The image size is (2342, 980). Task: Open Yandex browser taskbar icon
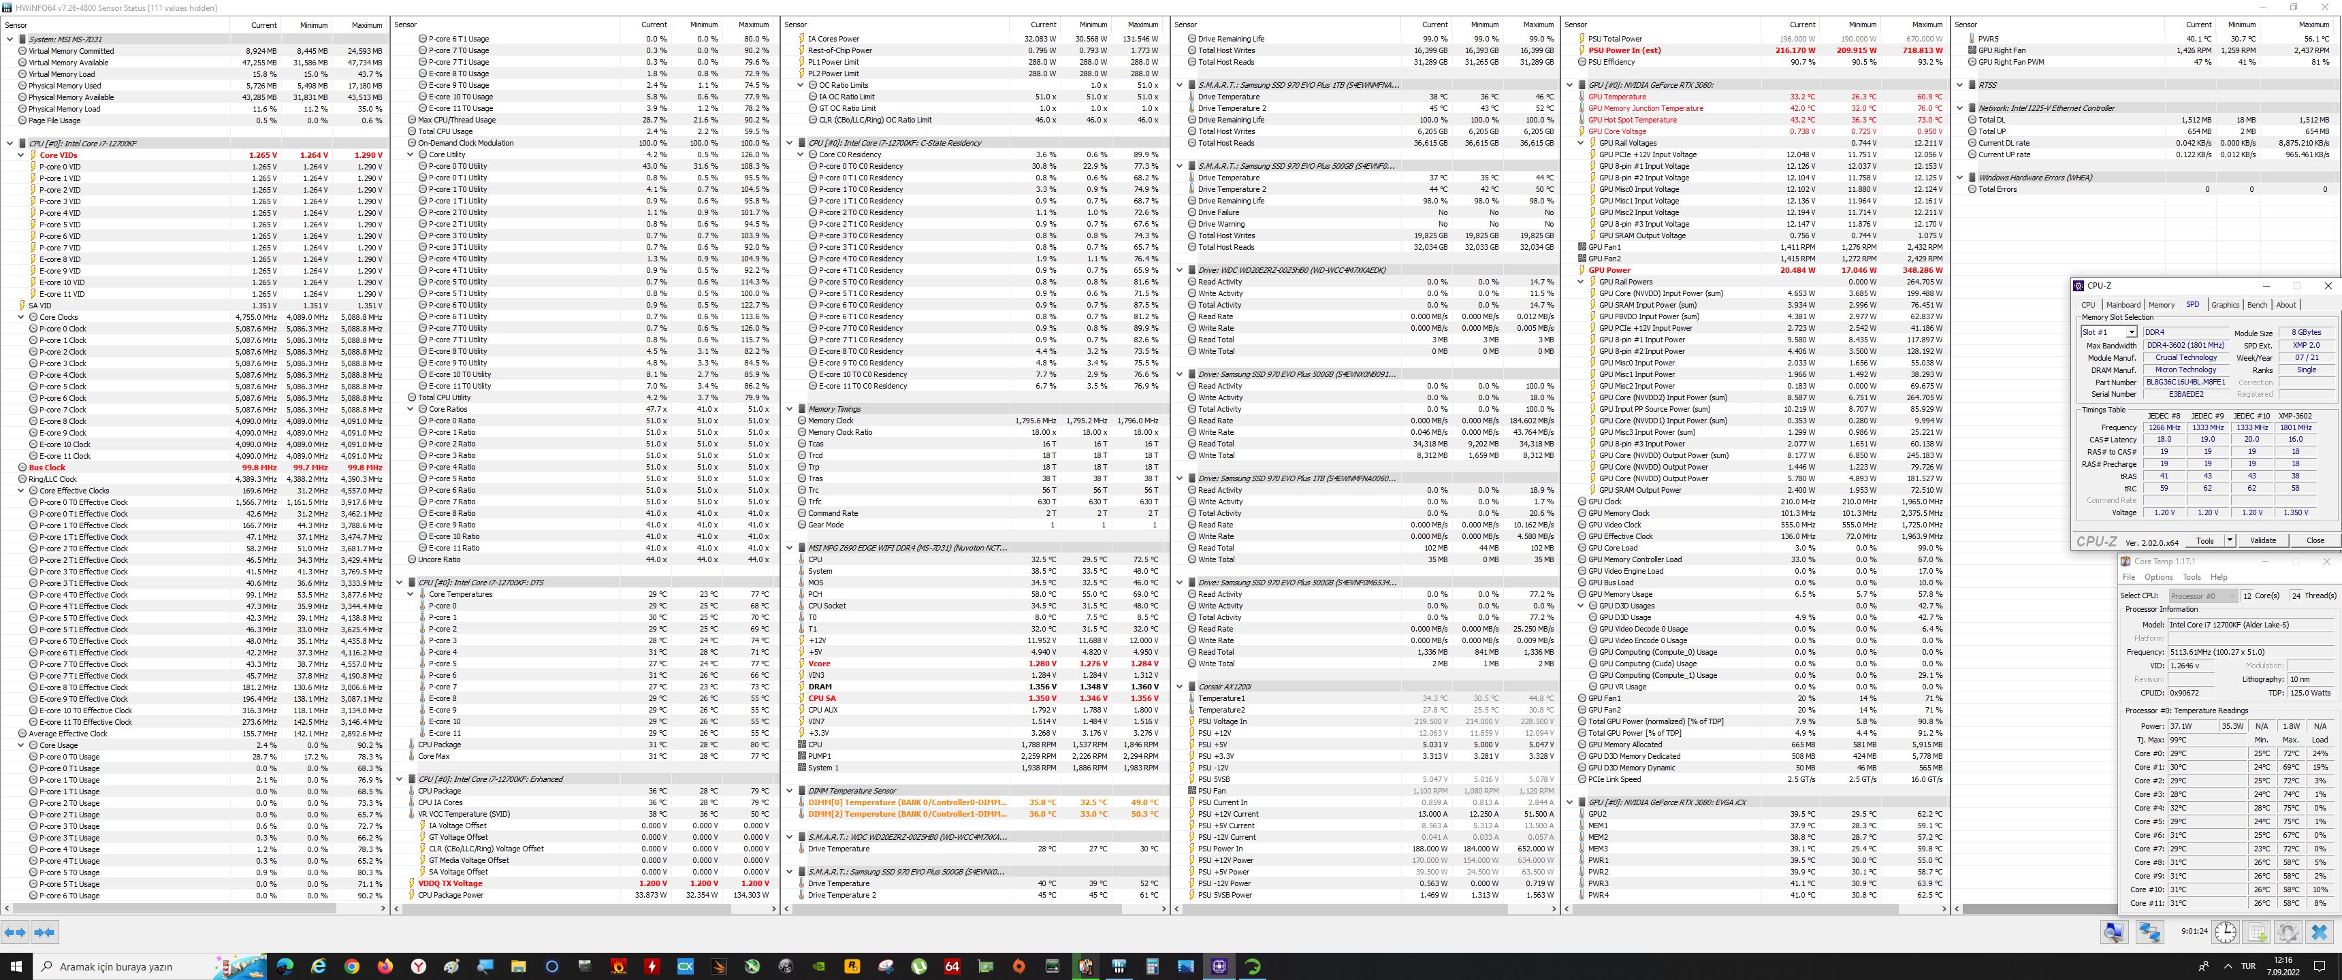[x=418, y=966]
